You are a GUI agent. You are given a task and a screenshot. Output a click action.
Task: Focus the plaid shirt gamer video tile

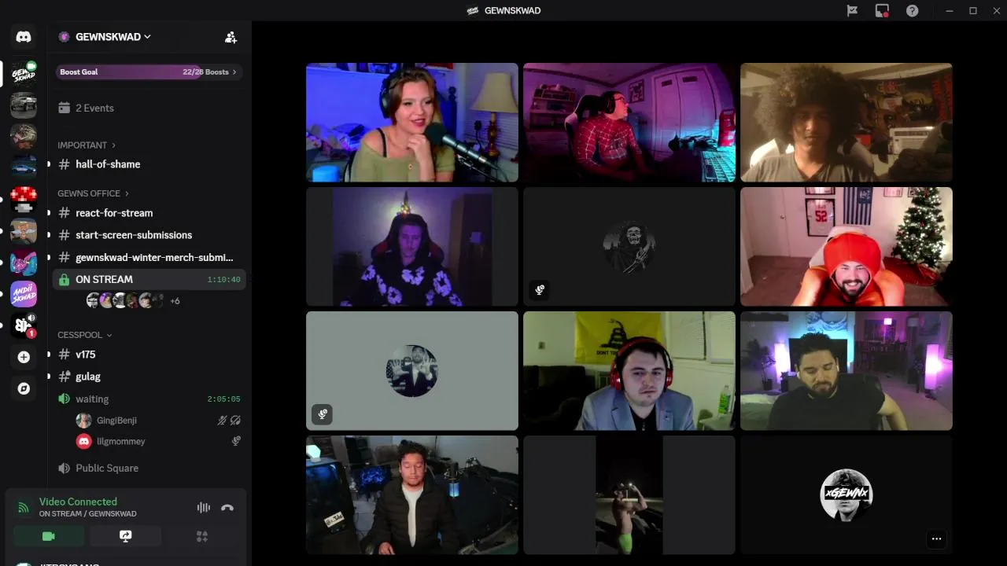click(x=629, y=123)
